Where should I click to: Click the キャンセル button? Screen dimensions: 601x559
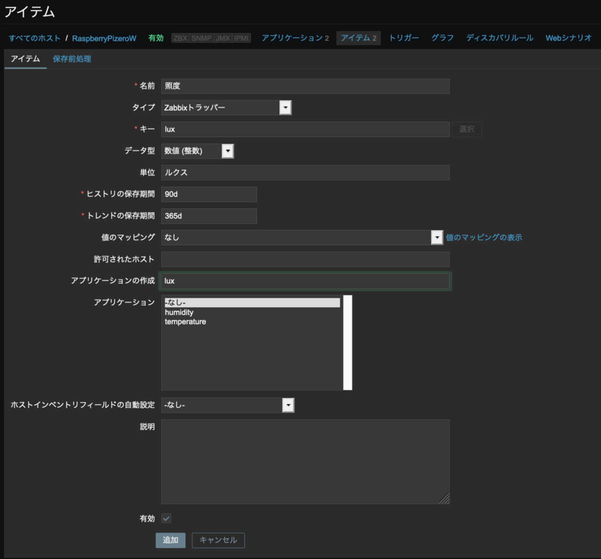pos(218,540)
